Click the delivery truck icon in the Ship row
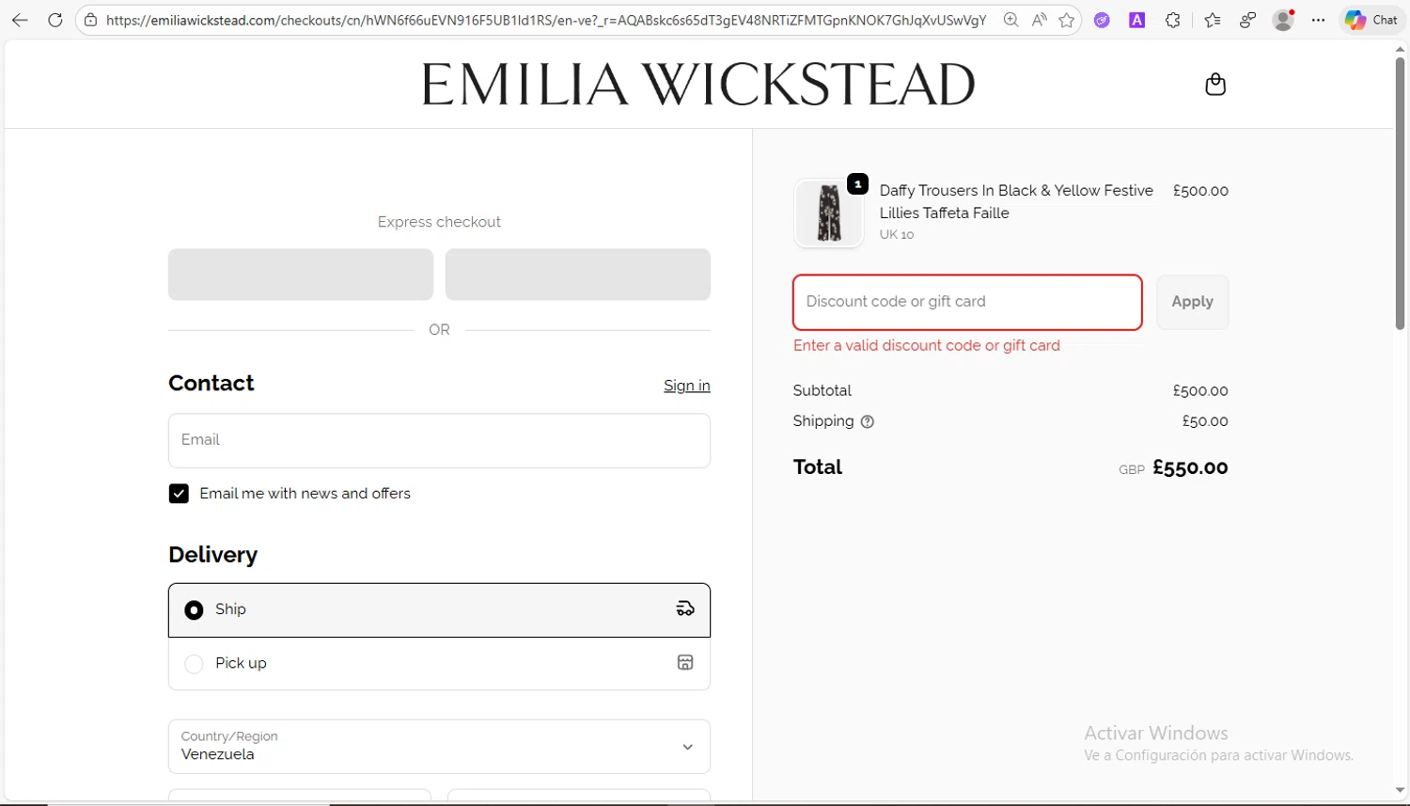 coord(685,609)
